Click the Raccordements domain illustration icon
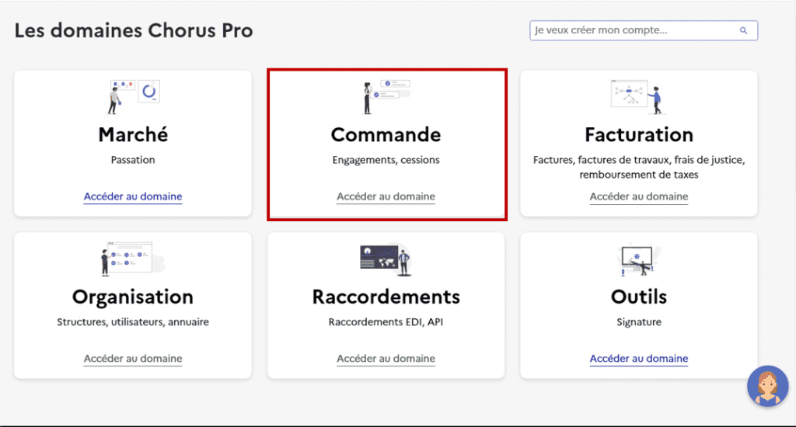This screenshot has height=427, width=796. tap(386, 259)
